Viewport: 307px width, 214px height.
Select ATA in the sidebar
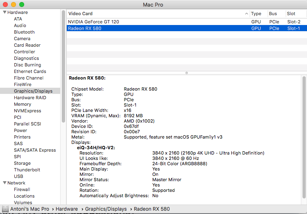pyautogui.click(x=18, y=19)
